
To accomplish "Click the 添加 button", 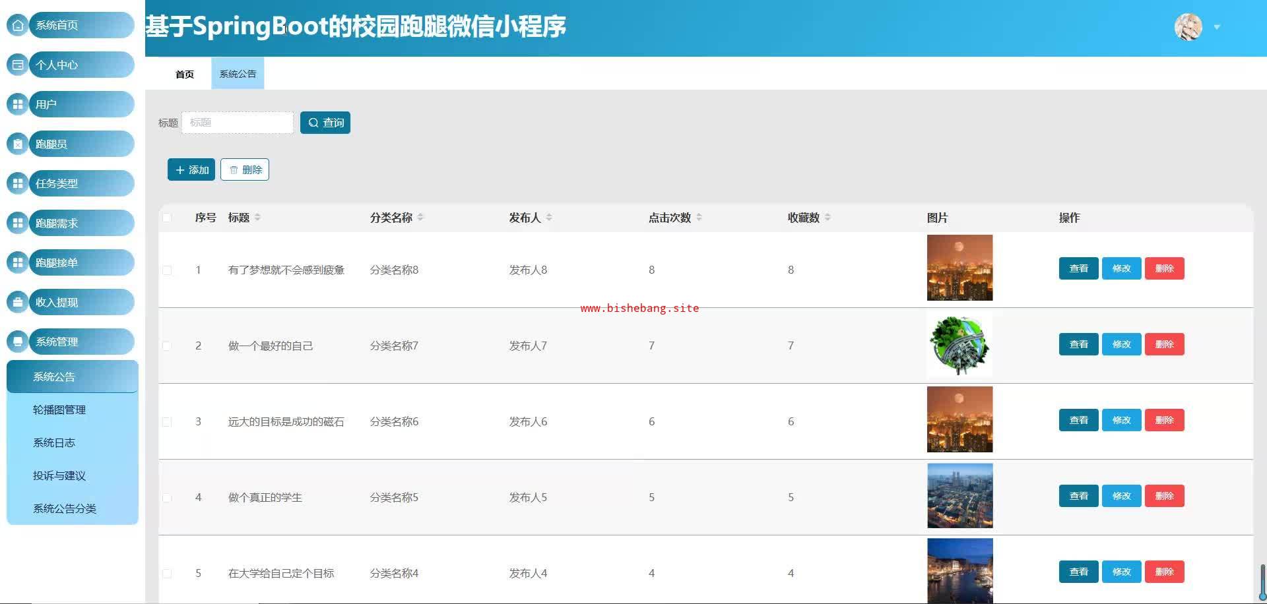I will 191,169.
